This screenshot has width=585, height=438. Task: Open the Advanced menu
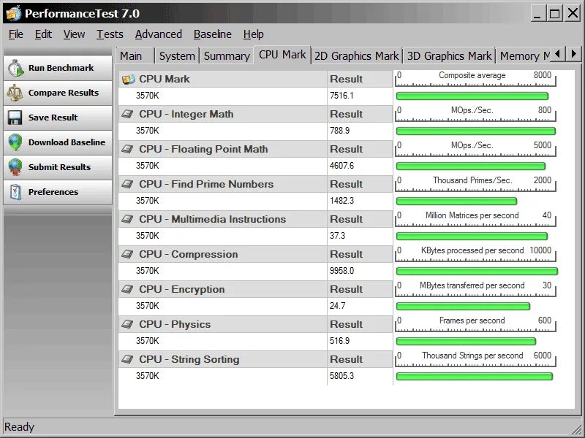(158, 34)
